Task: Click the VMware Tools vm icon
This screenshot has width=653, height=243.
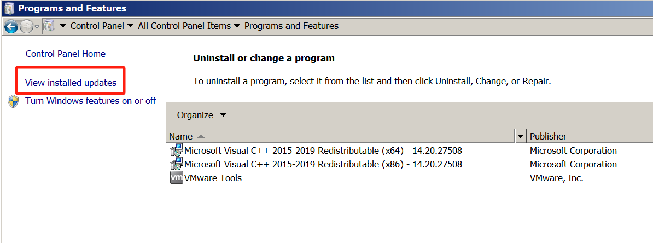Action: [x=177, y=178]
